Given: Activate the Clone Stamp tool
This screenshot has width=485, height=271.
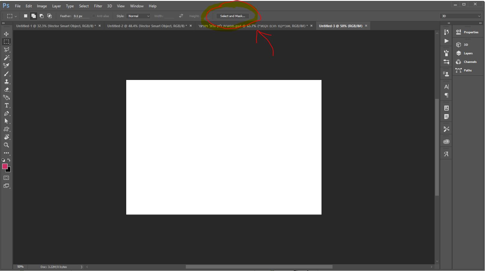Looking at the screenshot, I should pos(6,82).
